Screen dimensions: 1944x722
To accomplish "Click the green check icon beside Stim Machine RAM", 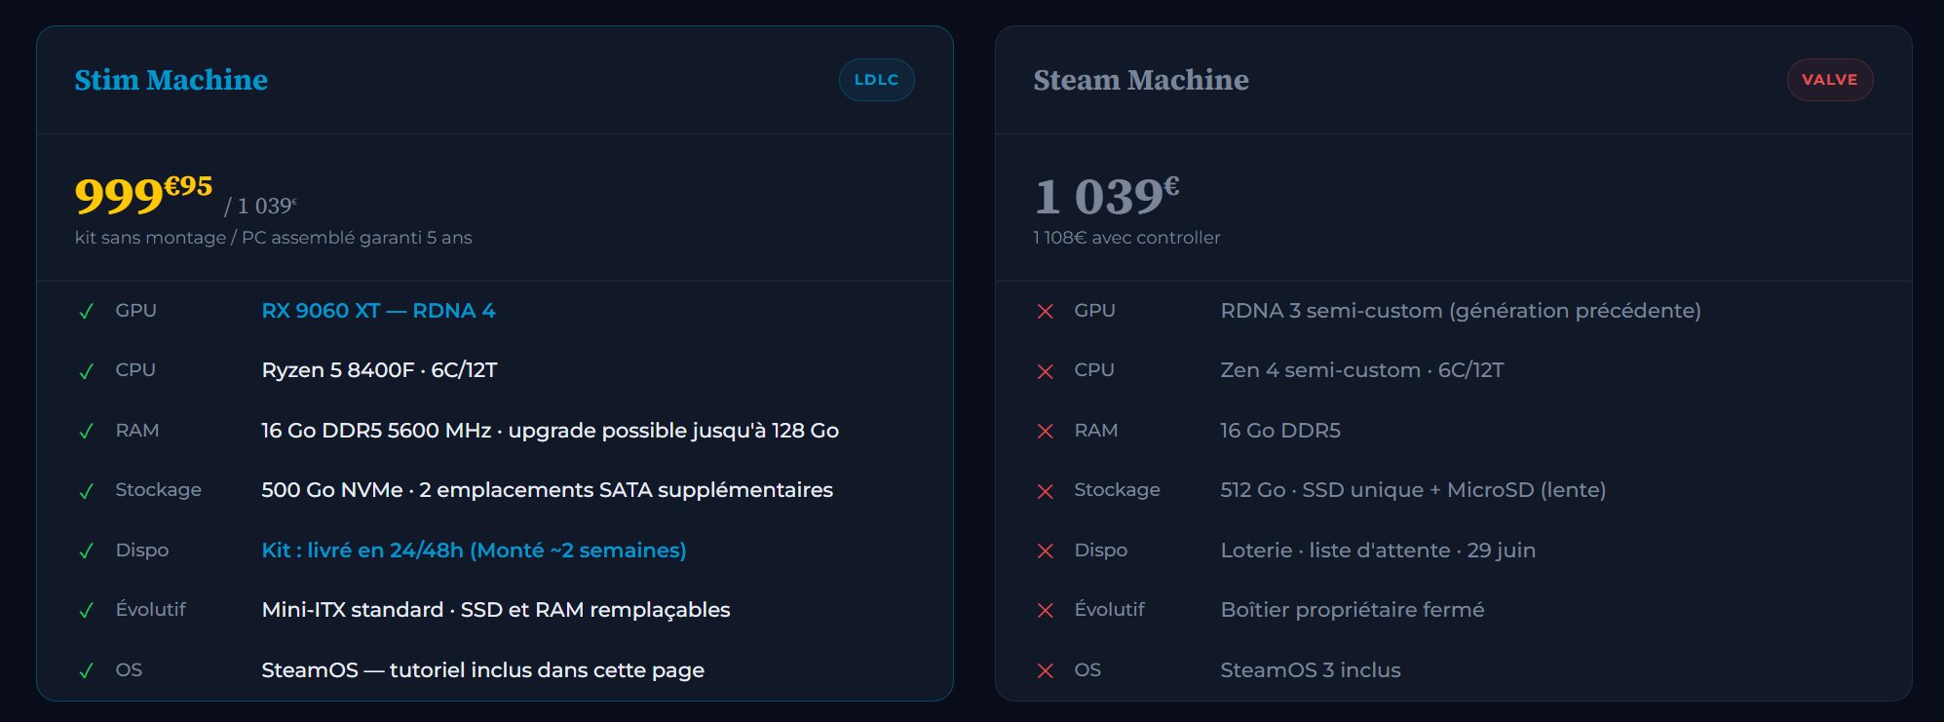I will click(86, 432).
